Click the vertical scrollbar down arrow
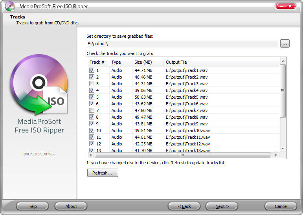This screenshot has height=215, width=303. pos(283,149)
